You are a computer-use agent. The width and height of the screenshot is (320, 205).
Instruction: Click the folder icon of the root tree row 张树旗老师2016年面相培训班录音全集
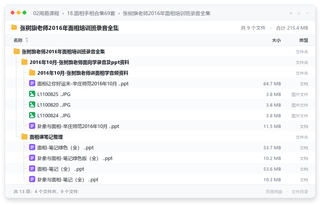coord(17,51)
